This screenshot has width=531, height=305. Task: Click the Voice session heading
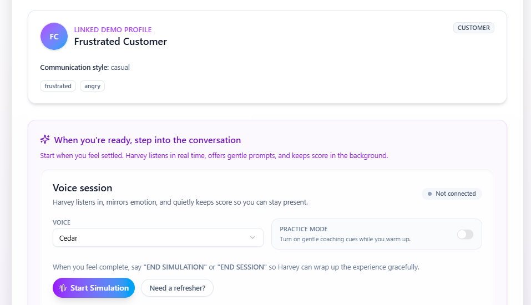(x=82, y=188)
